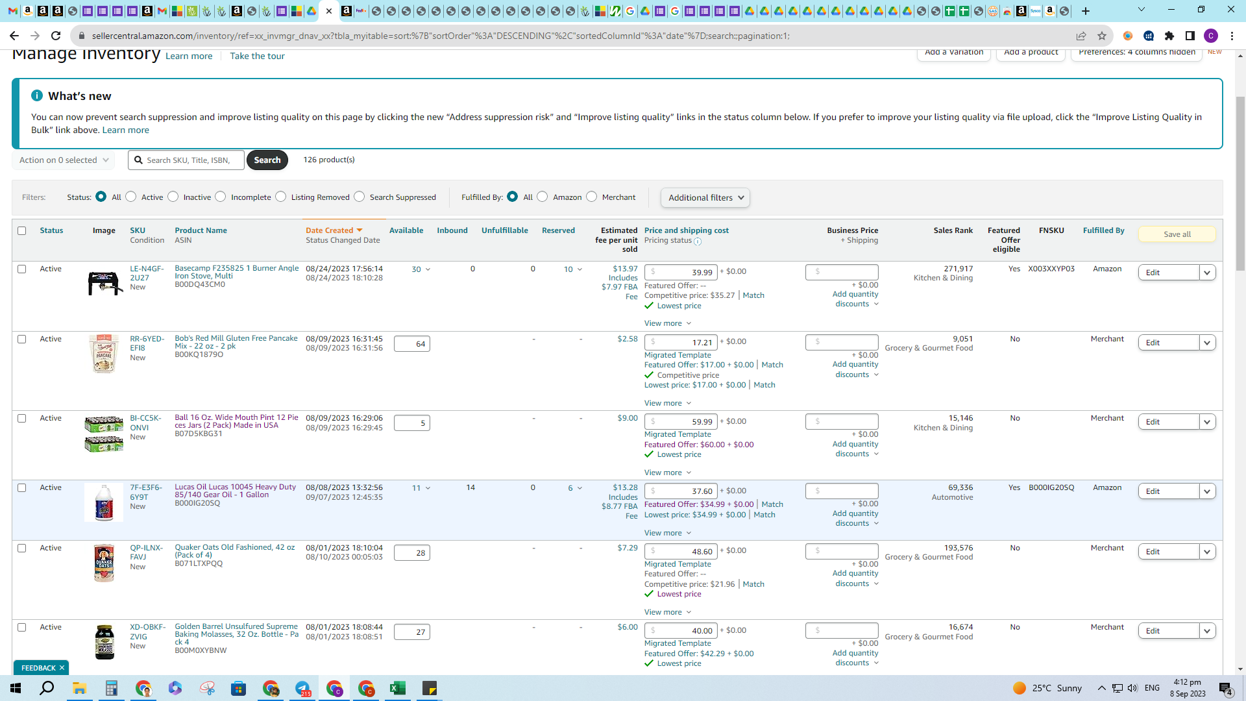Viewport: 1246px width, 701px height.
Task: Click the share page icon in address bar
Action: click(1081, 36)
